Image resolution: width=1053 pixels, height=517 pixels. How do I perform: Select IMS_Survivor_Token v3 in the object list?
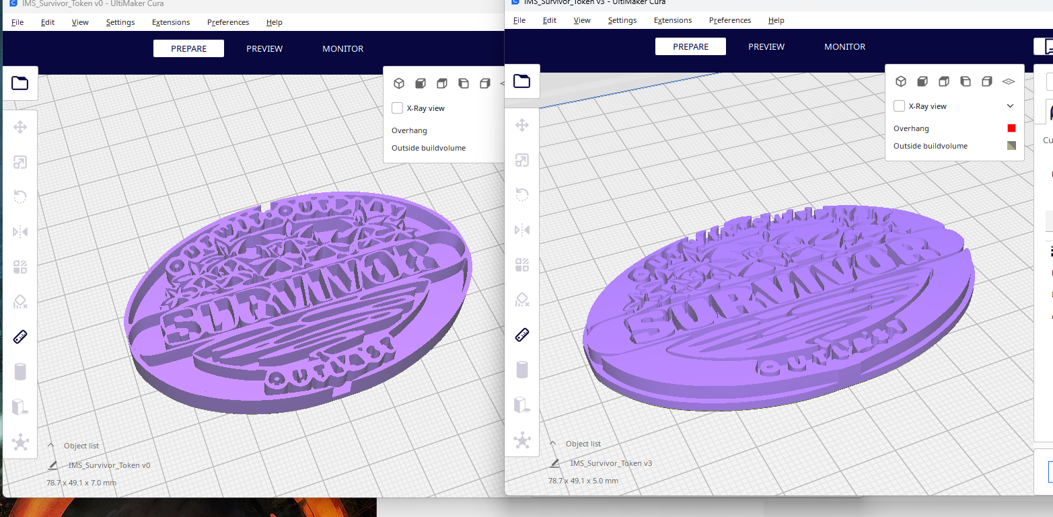click(611, 463)
